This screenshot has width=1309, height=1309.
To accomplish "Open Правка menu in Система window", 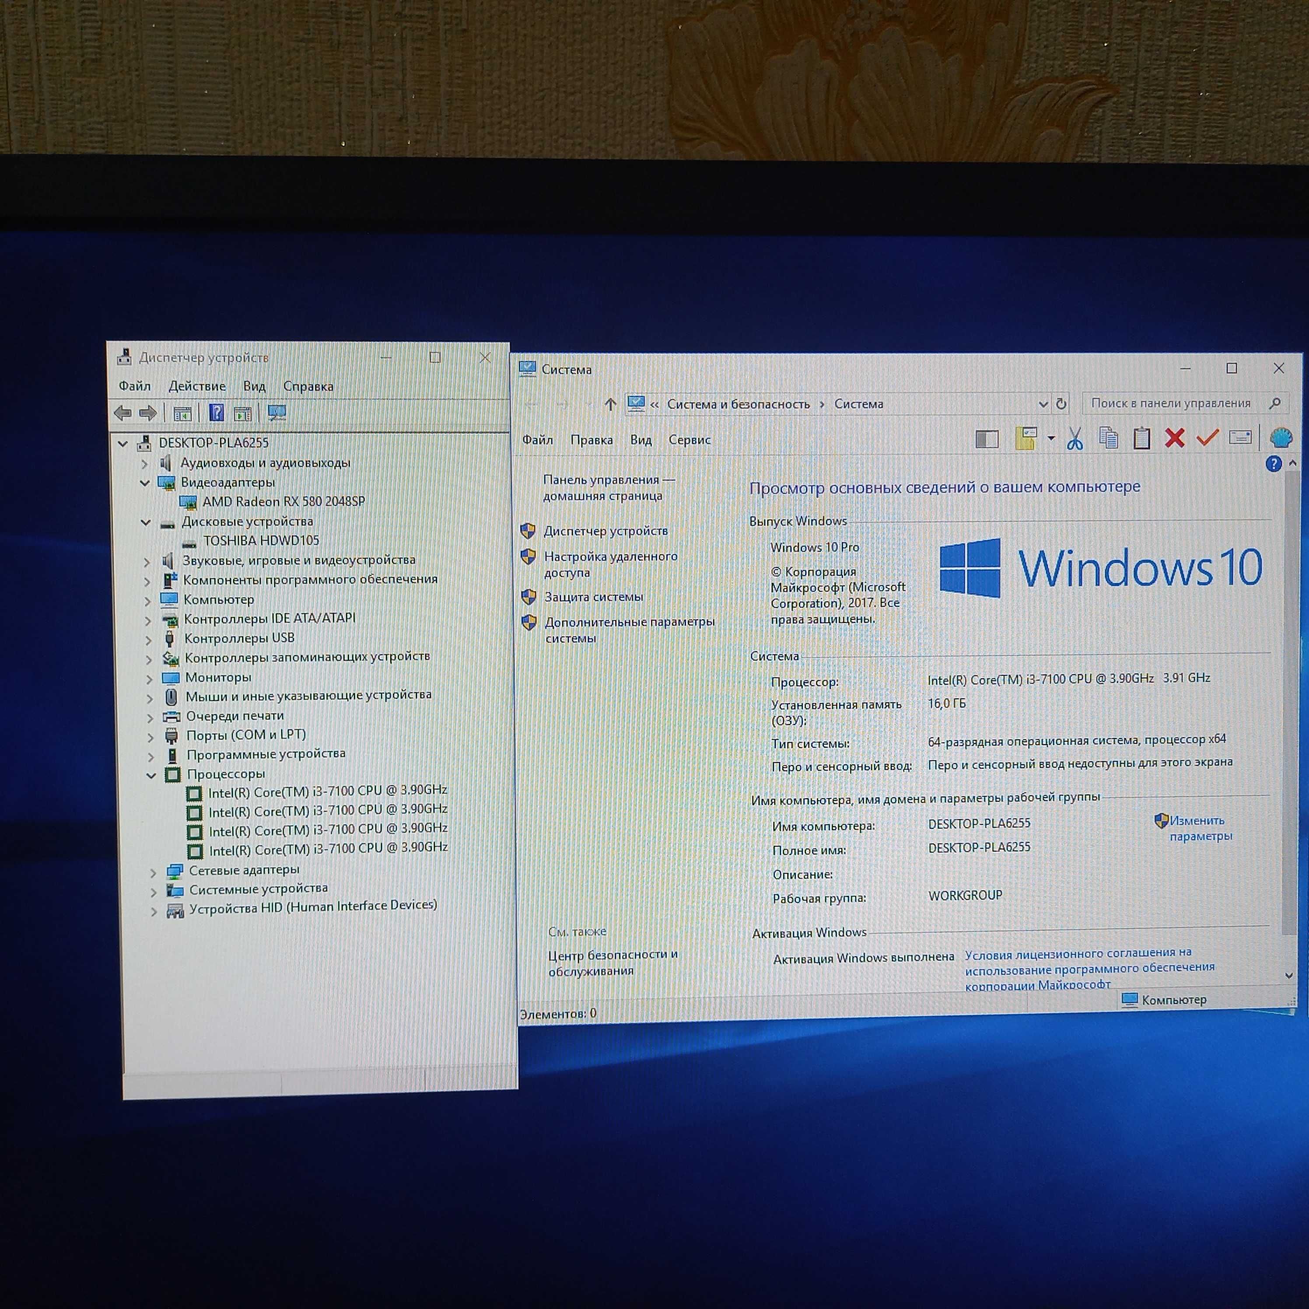I will [591, 440].
